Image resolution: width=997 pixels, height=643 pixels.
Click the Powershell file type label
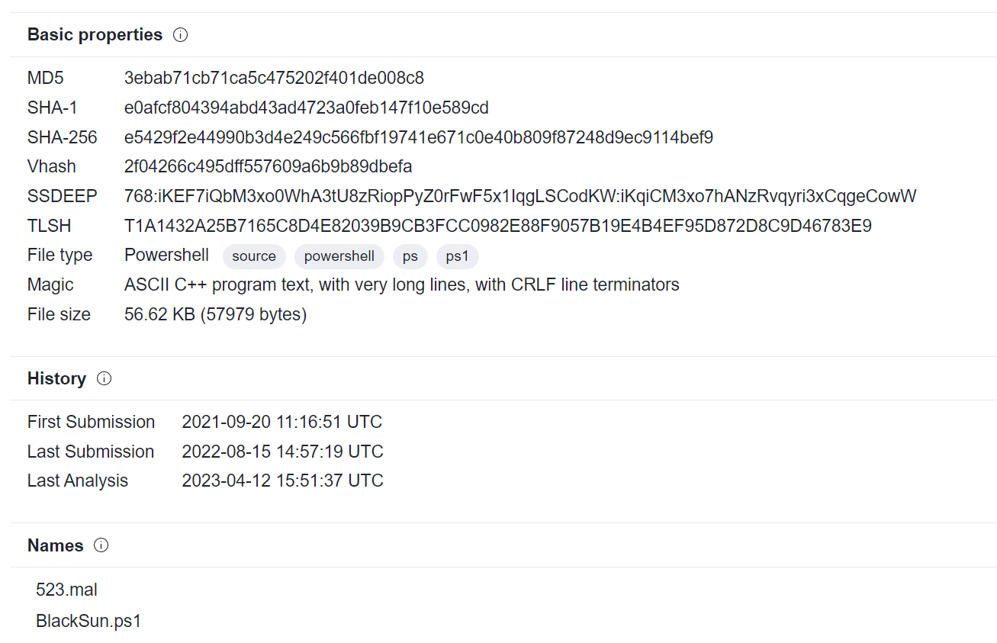click(166, 255)
